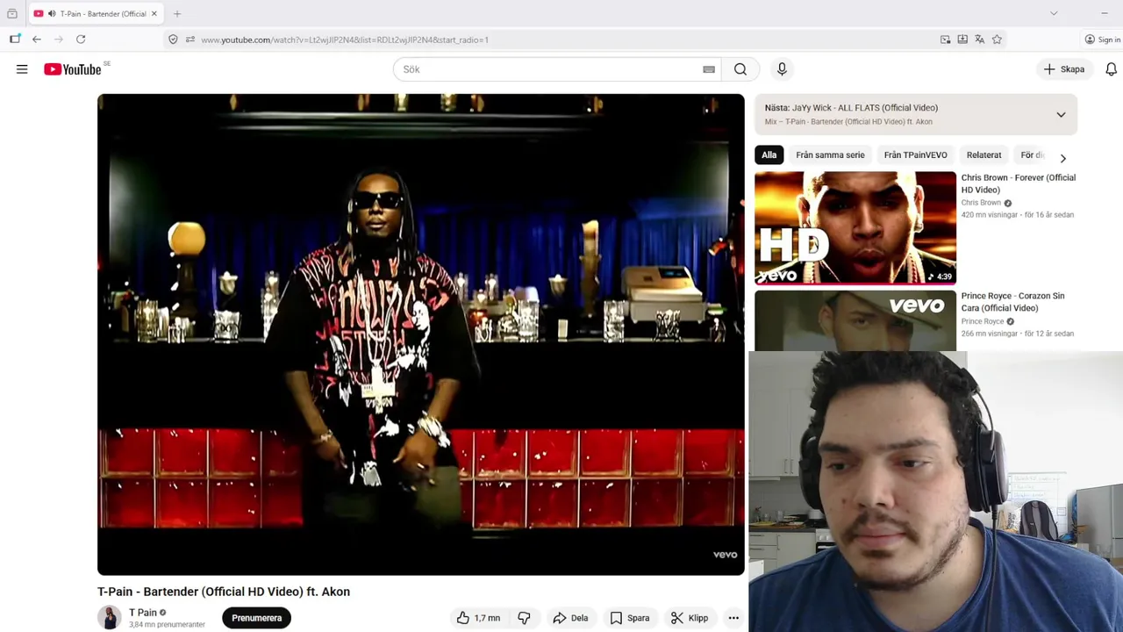The image size is (1123, 632).
Task: Open Prince Royce - Corazon Sin Cara title
Action: click(1012, 302)
